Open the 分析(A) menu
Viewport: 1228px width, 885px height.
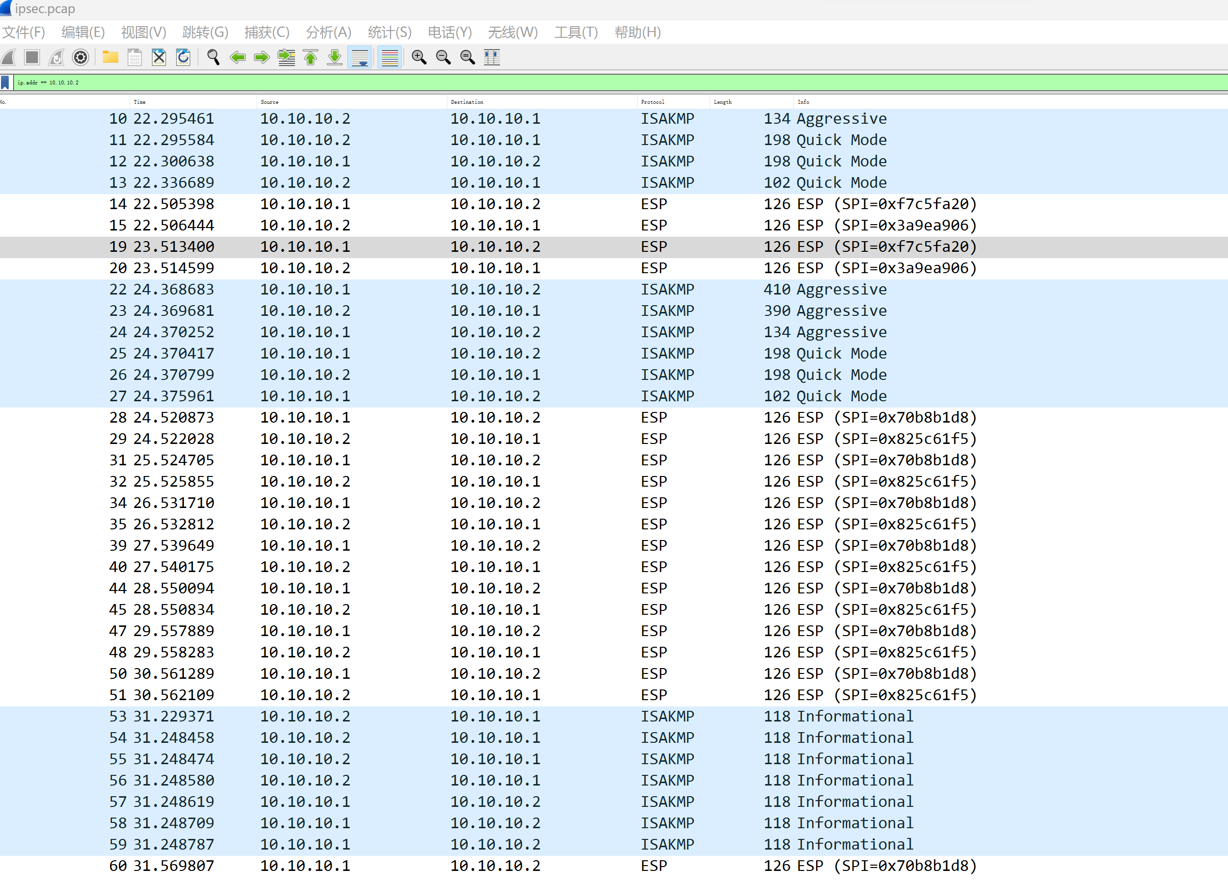(x=328, y=32)
